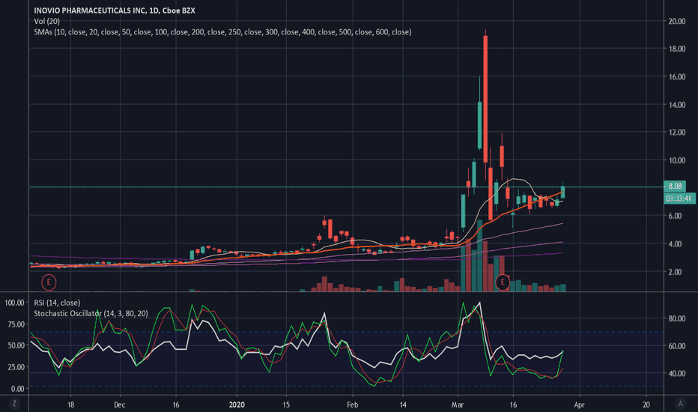This screenshot has width=698, height=412.
Task: Click the 20.00 price axis label
Action: 676,21
